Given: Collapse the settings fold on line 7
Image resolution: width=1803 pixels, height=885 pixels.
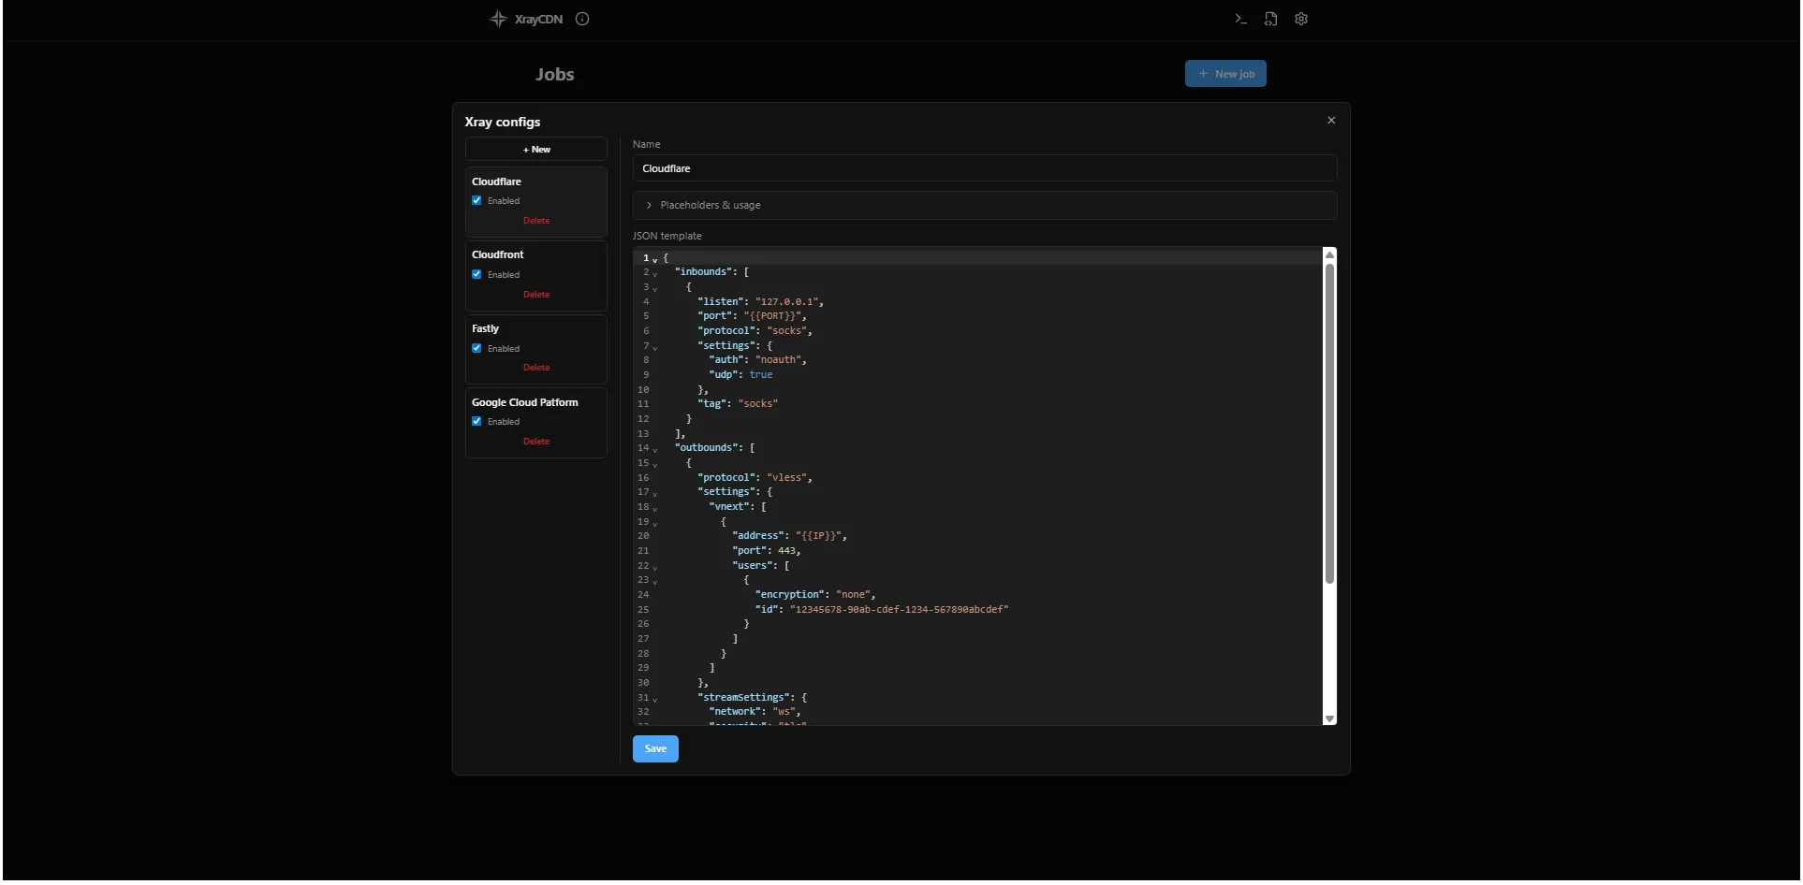Looking at the screenshot, I should tap(654, 347).
